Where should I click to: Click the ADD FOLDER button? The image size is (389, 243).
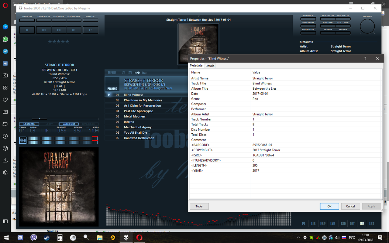click(74, 20)
